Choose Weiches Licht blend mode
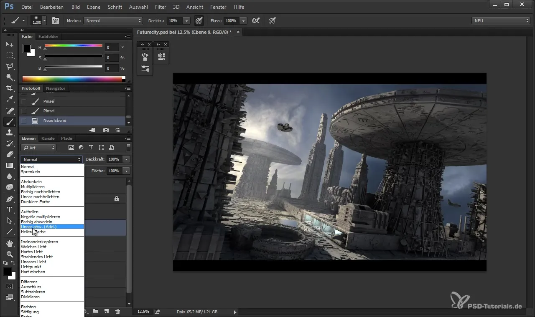Screen dimensions: 535x317 [52, 247]
